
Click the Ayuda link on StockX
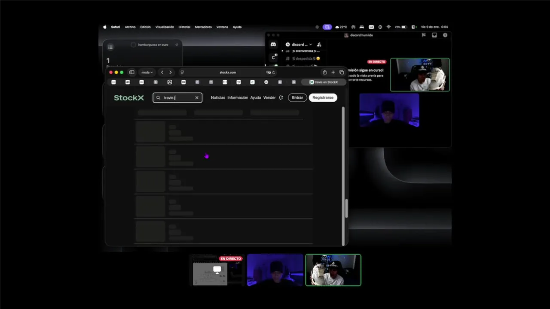pos(256,98)
